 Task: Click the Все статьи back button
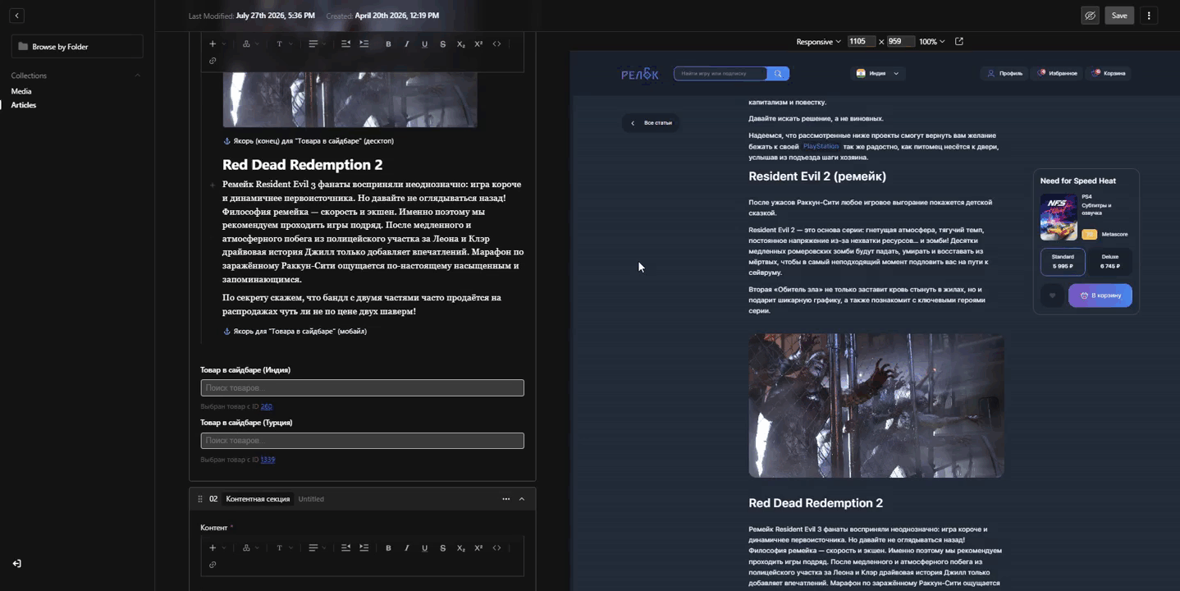coord(651,123)
